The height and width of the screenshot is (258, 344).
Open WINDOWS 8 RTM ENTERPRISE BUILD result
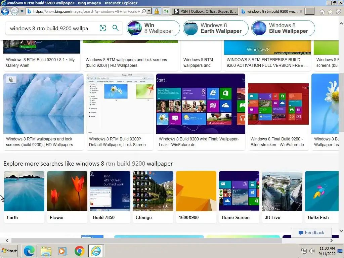(267, 62)
